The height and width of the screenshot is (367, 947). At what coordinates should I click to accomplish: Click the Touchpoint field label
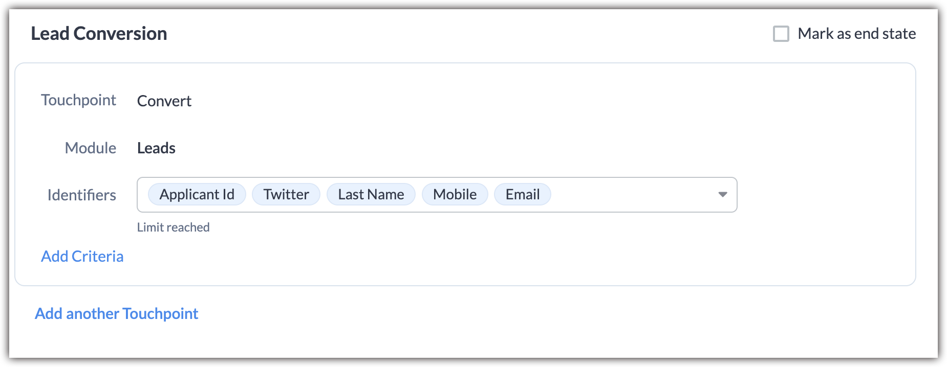pyautogui.click(x=78, y=100)
